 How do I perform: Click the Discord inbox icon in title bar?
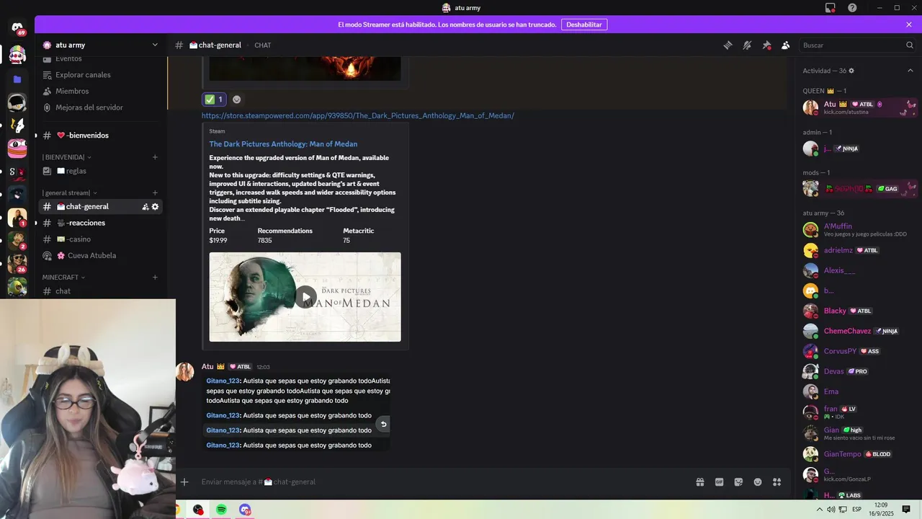pyautogui.click(x=831, y=8)
